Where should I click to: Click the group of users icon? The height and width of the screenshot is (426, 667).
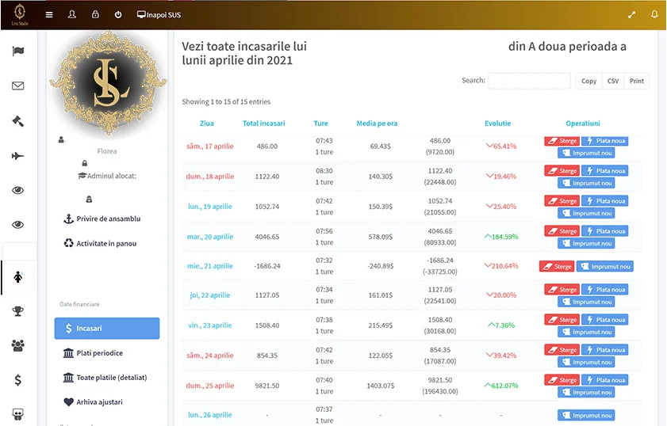18,345
